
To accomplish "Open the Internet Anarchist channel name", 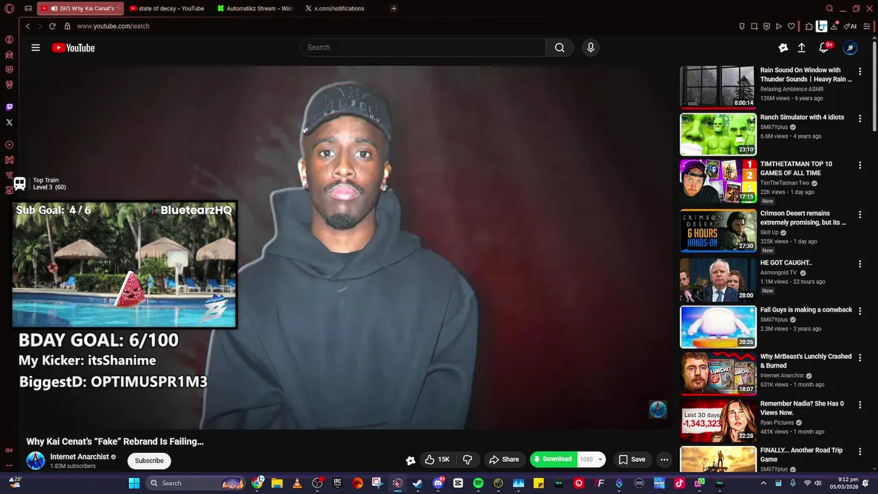I will click(x=80, y=456).
